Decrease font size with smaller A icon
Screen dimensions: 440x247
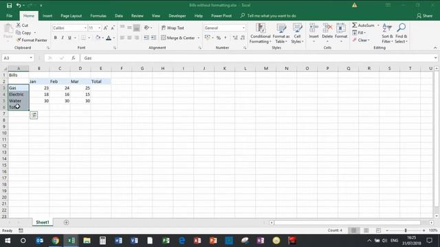(113, 27)
